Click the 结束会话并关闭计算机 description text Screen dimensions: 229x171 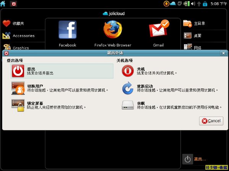[157, 73]
